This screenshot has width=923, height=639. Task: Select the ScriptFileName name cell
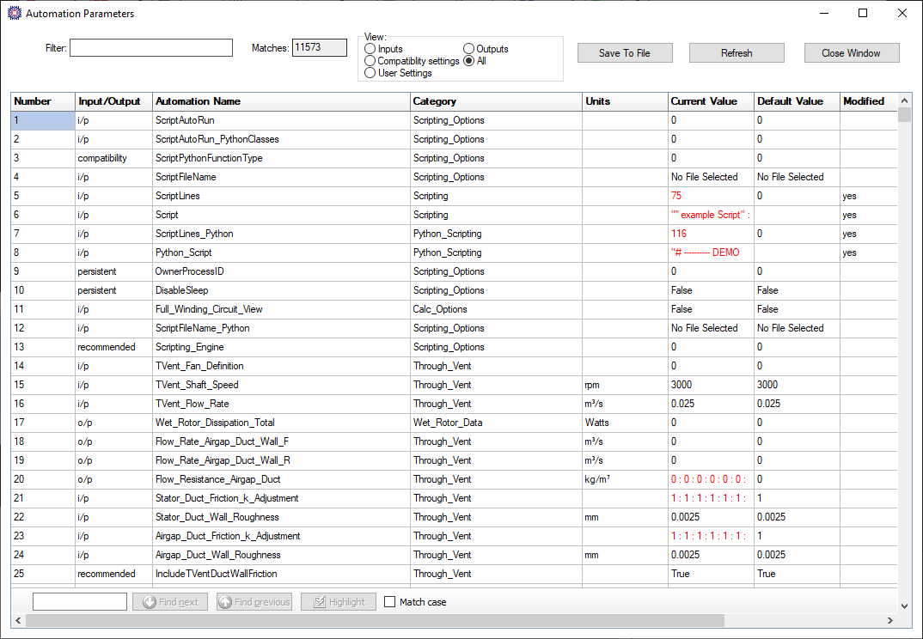click(281, 177)
